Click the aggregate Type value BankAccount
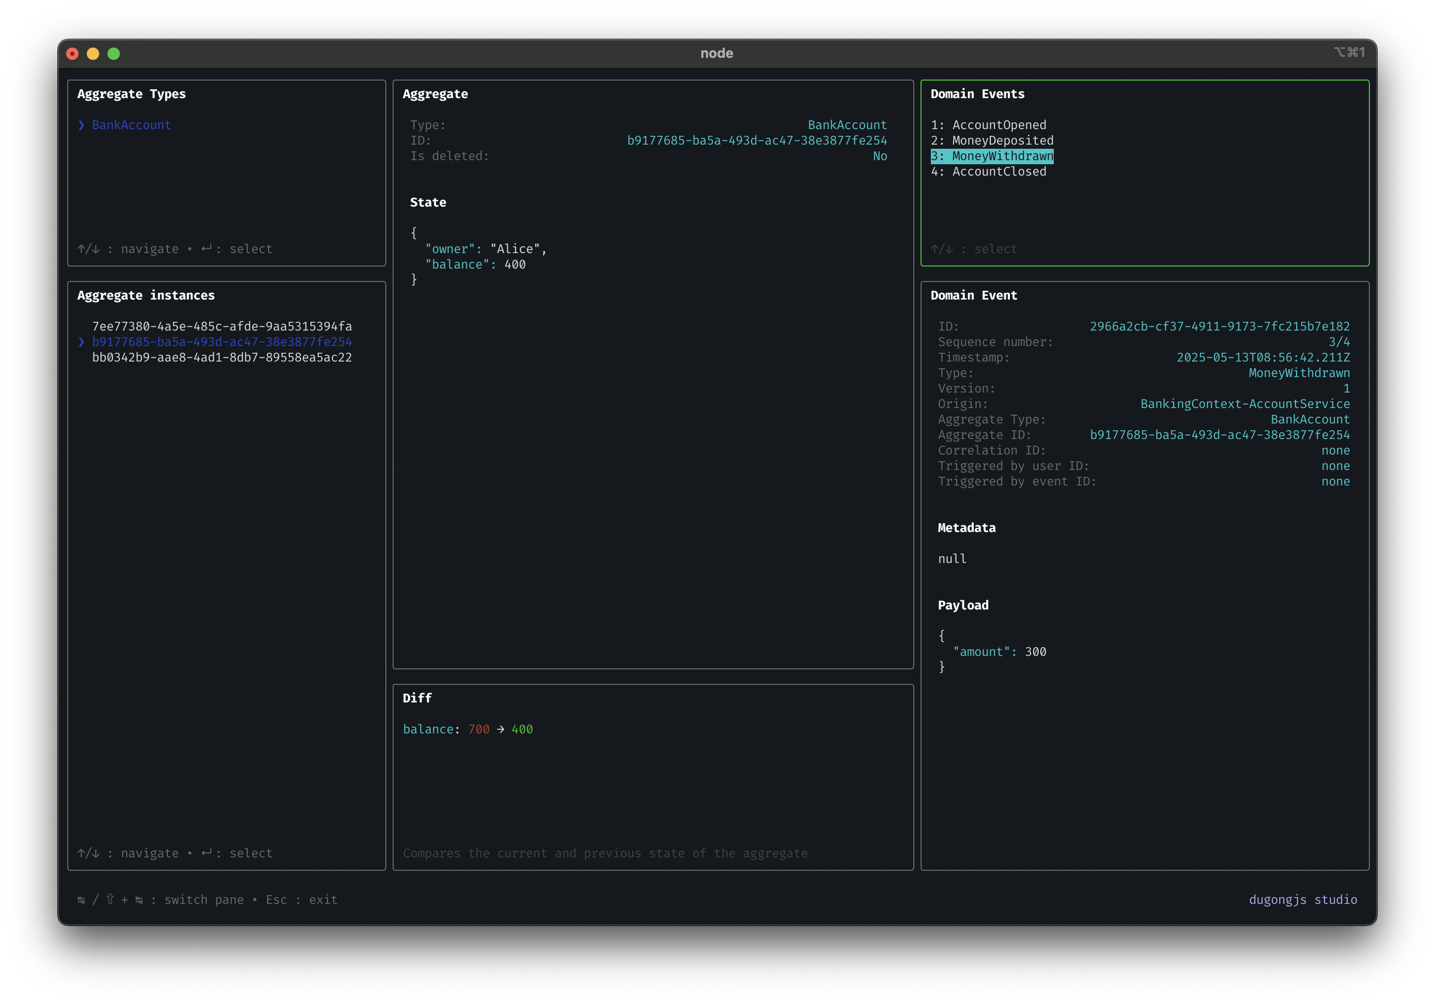Viewport: 1435px width, 1002px height. pos(847,125)
